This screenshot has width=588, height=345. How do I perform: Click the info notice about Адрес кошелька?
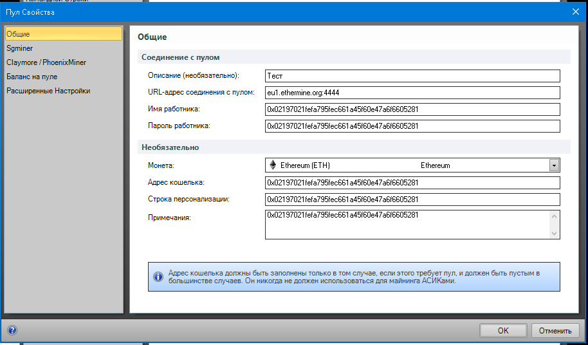coord(354,277)
